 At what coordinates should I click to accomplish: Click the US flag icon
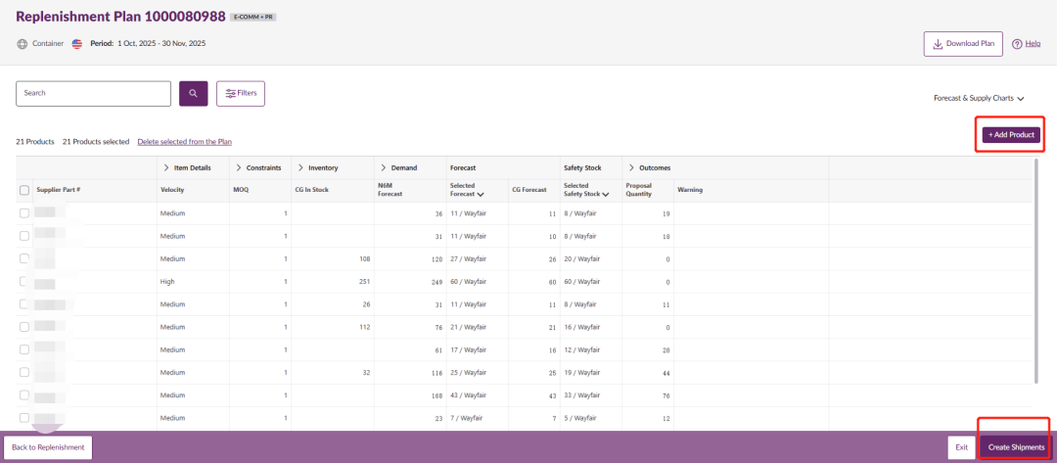coord(77,44)
